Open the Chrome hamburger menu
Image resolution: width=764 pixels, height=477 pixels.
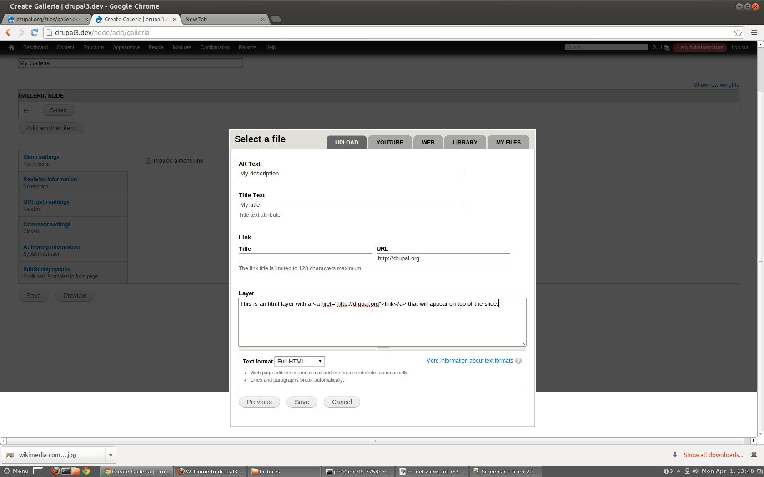[753, 32]
